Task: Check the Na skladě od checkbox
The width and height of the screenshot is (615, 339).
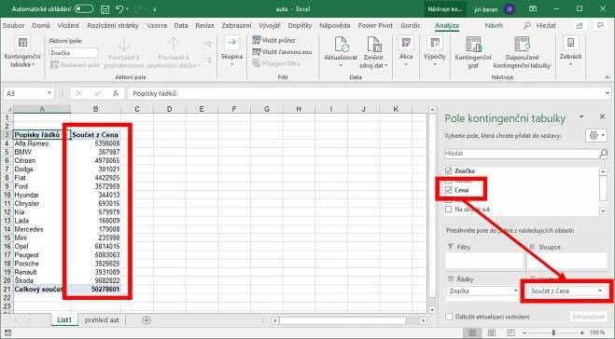Action: [449, 210]
